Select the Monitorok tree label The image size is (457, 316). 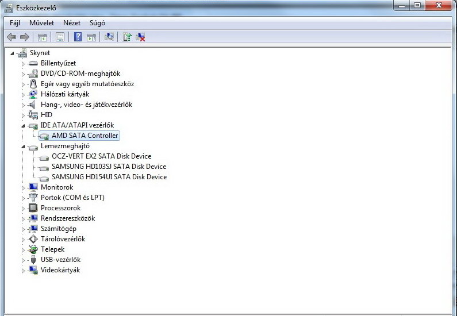coord(57,187)
